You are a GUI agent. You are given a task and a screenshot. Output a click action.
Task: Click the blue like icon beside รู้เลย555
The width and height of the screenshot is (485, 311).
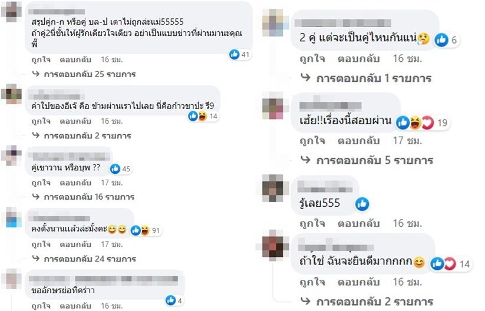(362, 204)
